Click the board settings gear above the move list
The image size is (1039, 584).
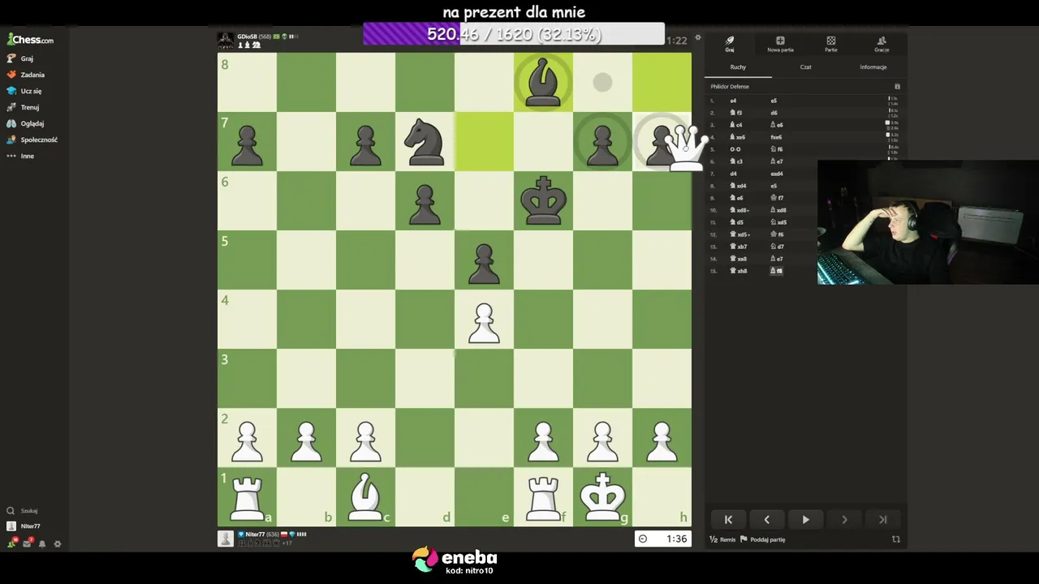point(697,37)
